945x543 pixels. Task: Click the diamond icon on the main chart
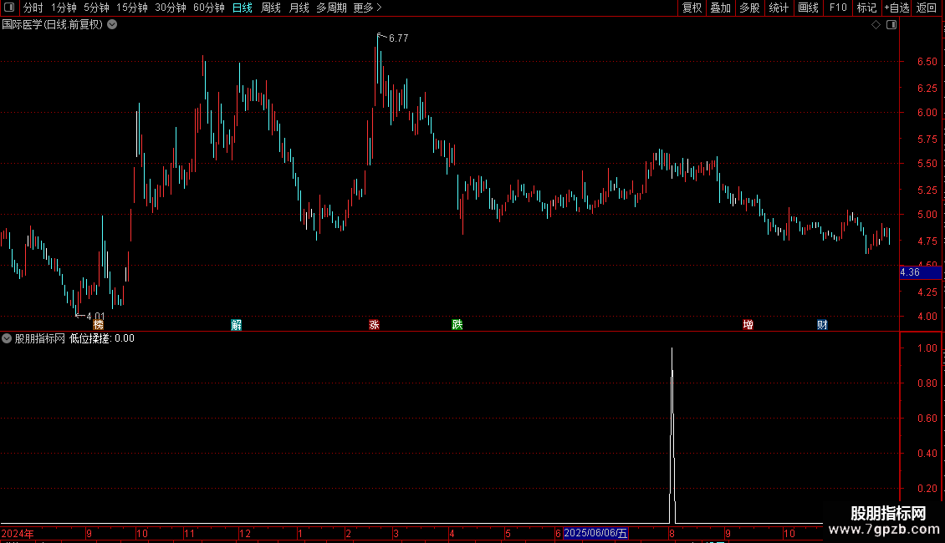pos(876,25)
